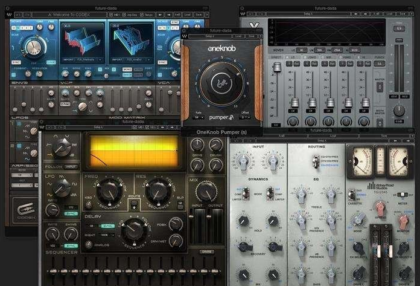Screen dimensions: 420x286
Task: Adjust the DIRECT fader in multiband plugin
Action: [x=277, y=67]
